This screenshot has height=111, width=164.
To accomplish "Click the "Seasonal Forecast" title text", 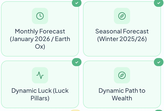I will (x=122, y=31).
